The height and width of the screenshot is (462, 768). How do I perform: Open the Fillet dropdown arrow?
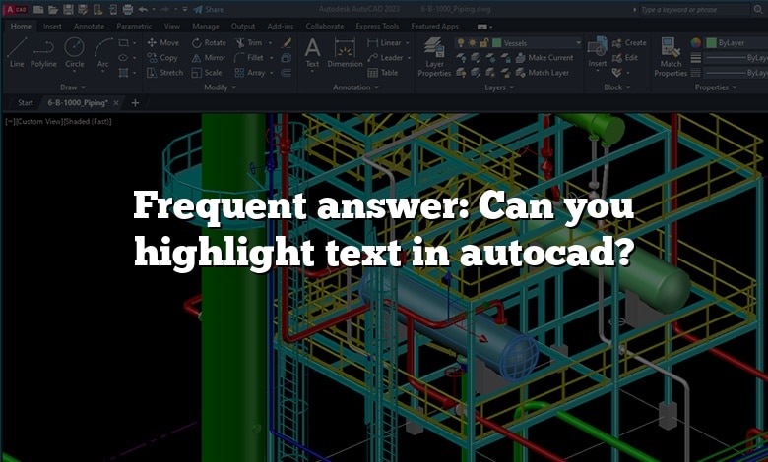coord(272,58)
